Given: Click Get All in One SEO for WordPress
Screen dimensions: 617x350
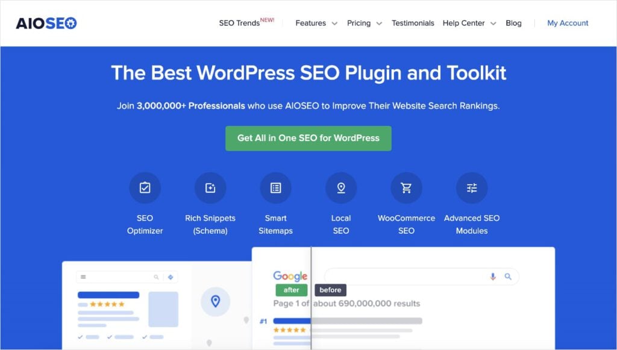Looking at the screenshot, I should point(308,138).
